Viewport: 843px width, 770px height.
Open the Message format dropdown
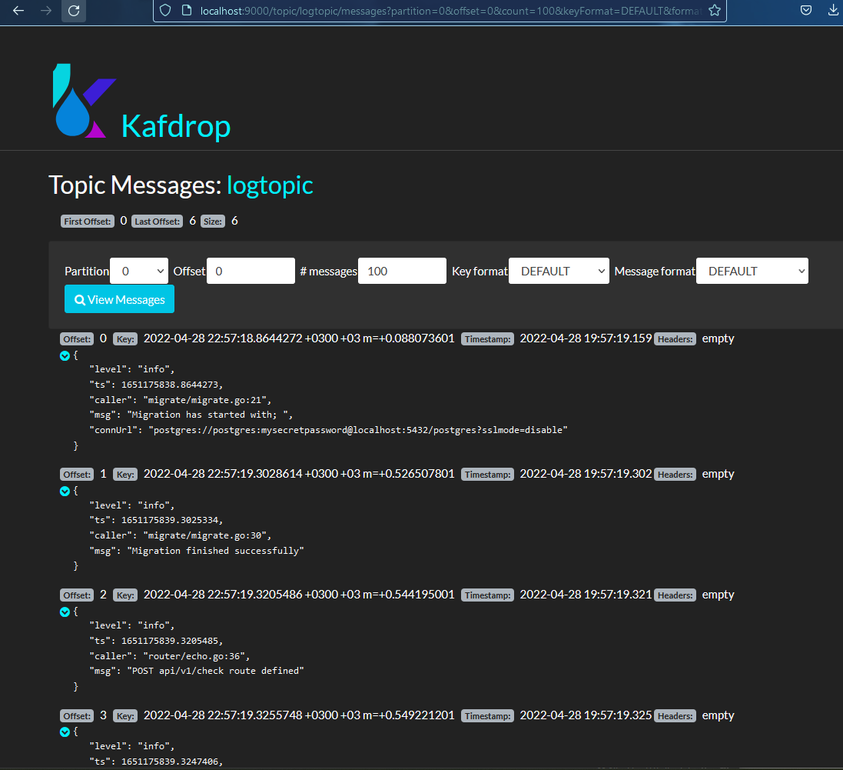[x=752, y=271]
